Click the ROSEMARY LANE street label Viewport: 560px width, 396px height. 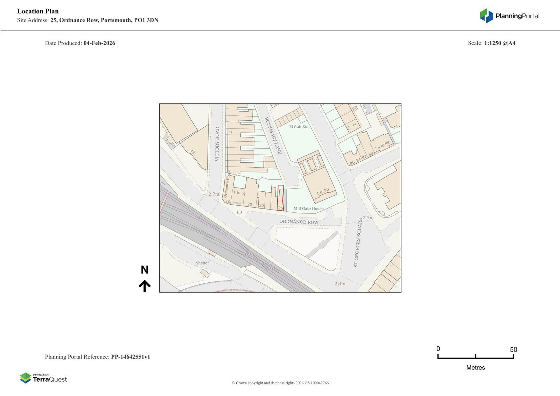tap(273, 136)
